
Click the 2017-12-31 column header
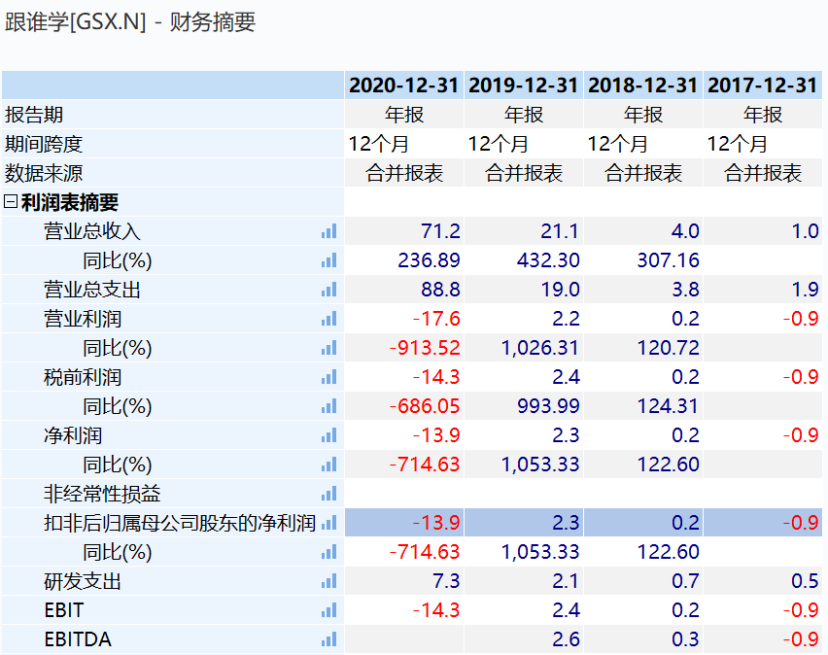tap(762, 86)
